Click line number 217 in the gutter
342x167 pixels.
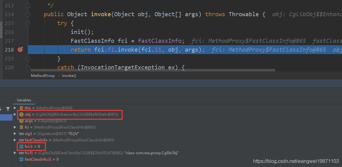pyautogui.click(x=9, y=41)
